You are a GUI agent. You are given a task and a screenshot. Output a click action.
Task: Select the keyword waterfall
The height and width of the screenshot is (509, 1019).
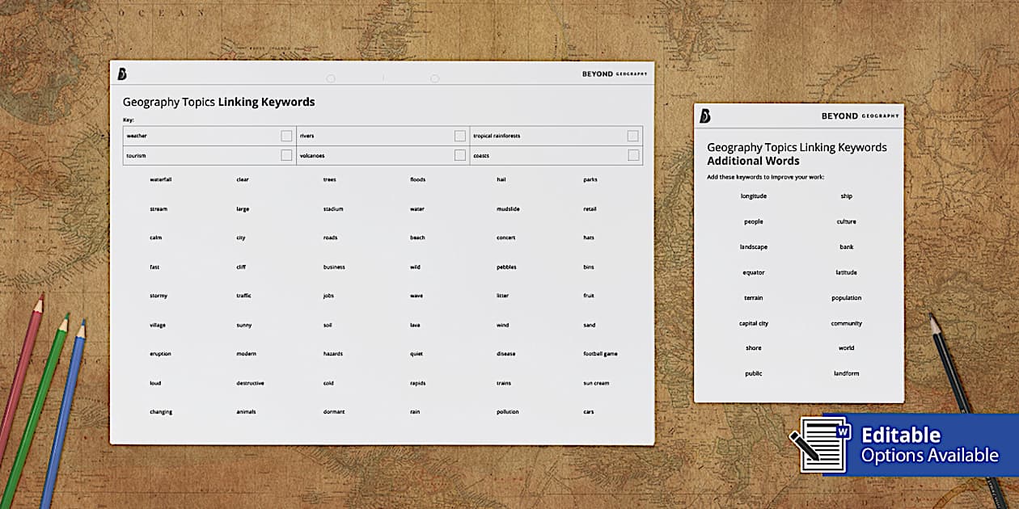click(162, 179)
